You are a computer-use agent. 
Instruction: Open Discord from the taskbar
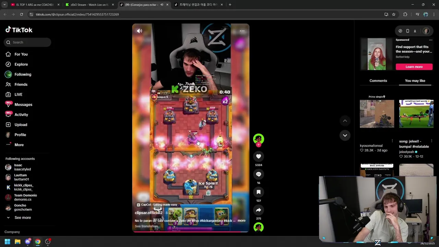pyautogui.click(x=28, y=242)
